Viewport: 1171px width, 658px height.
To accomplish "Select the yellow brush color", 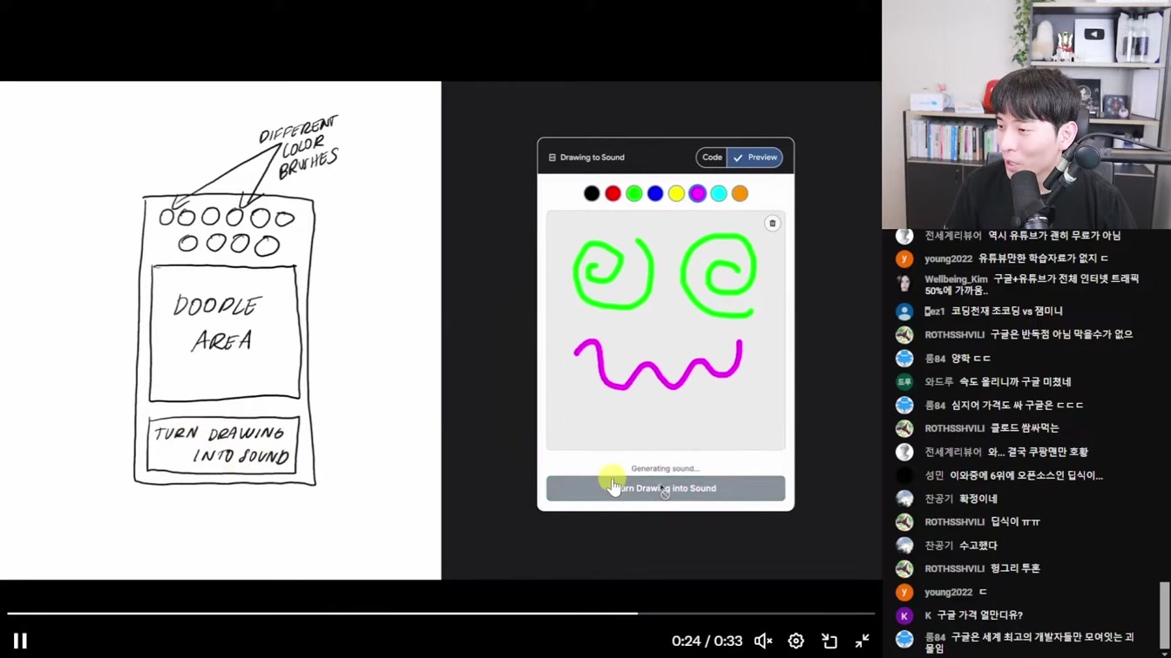I will [676, 193].
